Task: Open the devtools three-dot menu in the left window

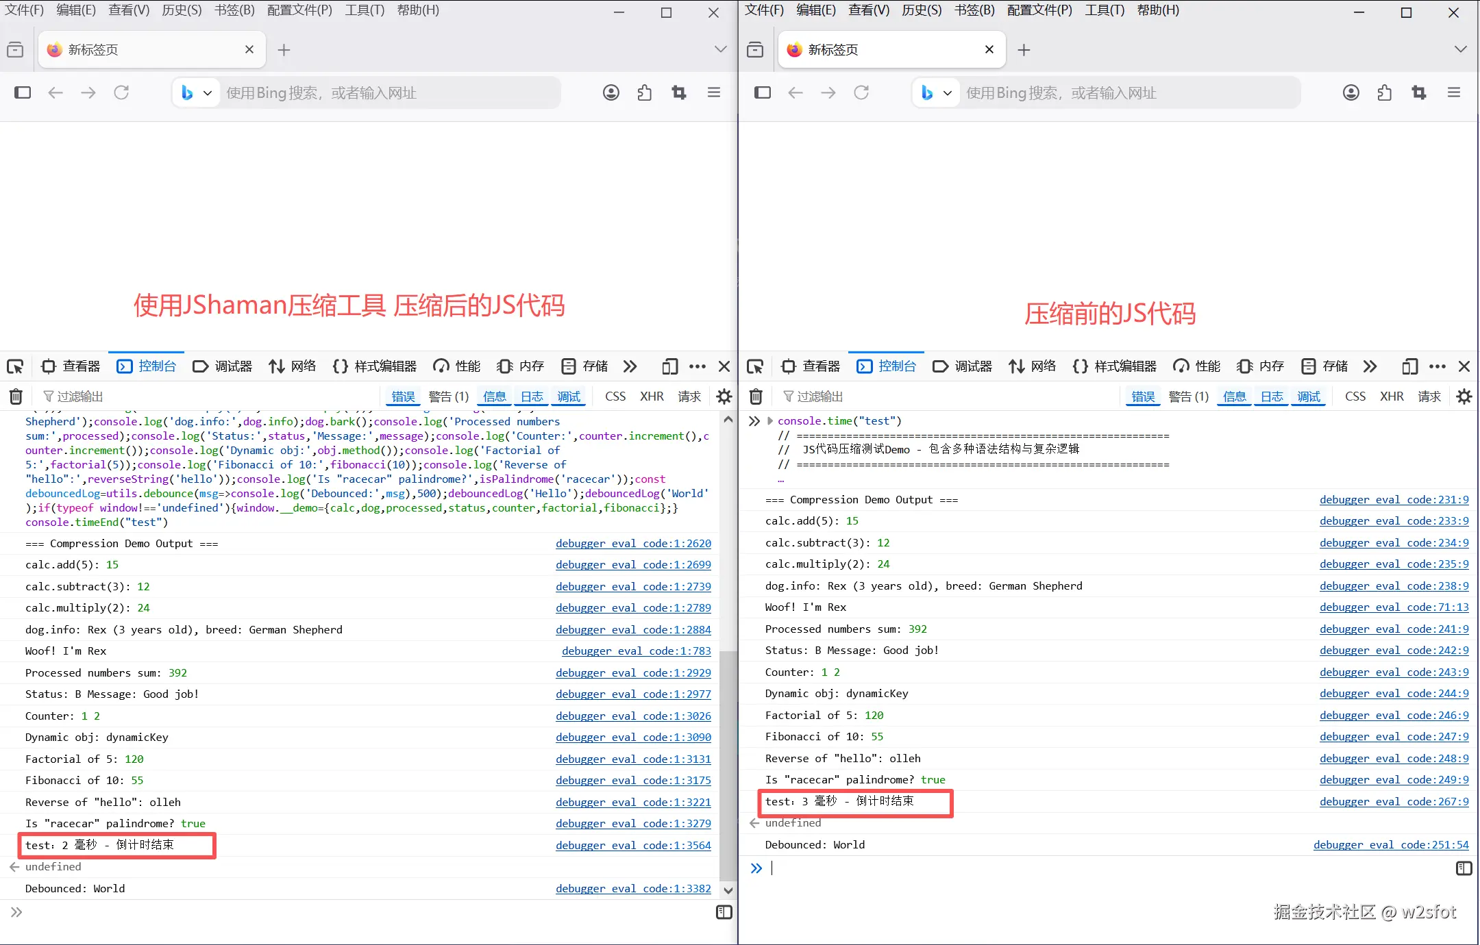Action: coord(698,366)
